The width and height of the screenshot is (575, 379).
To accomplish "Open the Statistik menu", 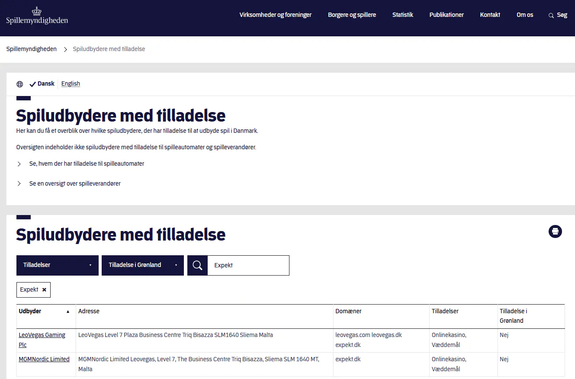I will pyautogui.click(x=403, y=15).
